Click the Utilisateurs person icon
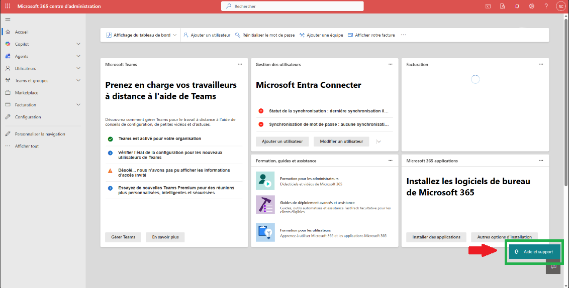The height and width of the screenshot is (288, 569). coord(8,68)
